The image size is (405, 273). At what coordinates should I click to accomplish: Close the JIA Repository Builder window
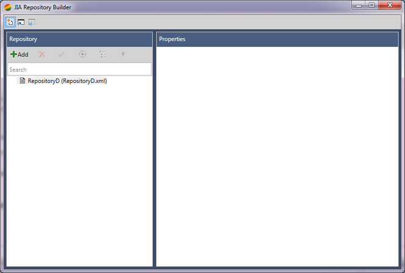pos(390,5)
